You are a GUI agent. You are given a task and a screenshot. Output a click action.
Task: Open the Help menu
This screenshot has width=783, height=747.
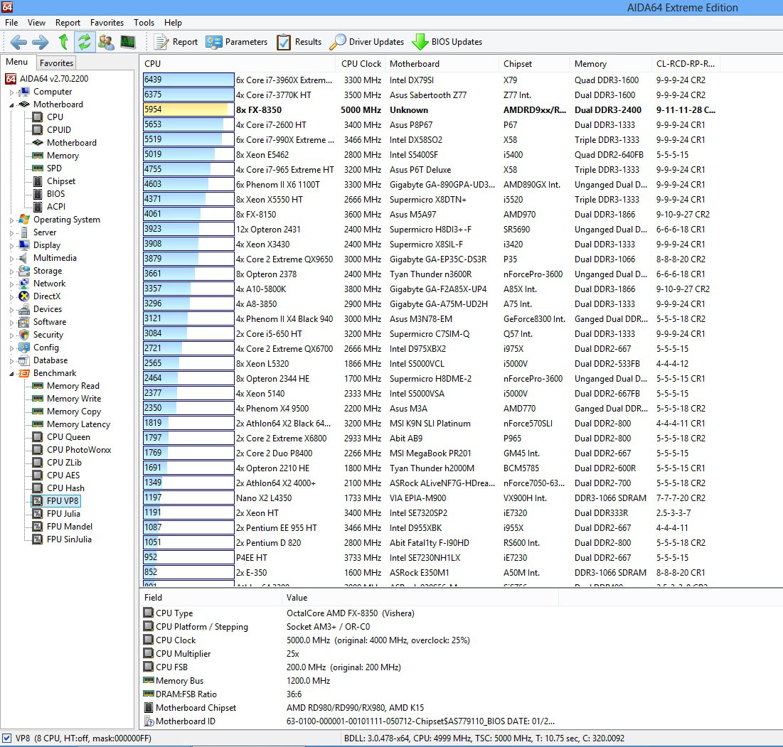pos(173,23)
